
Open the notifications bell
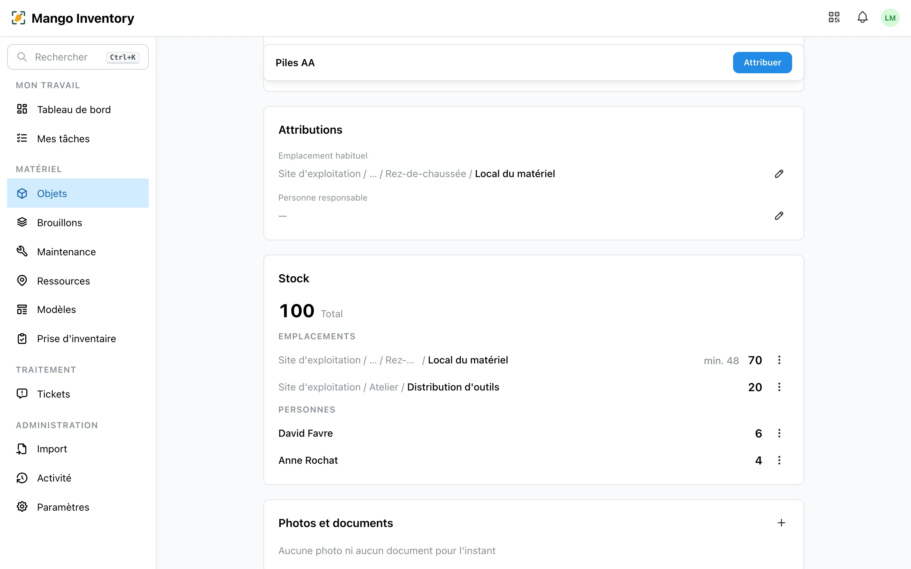[863, 18]
